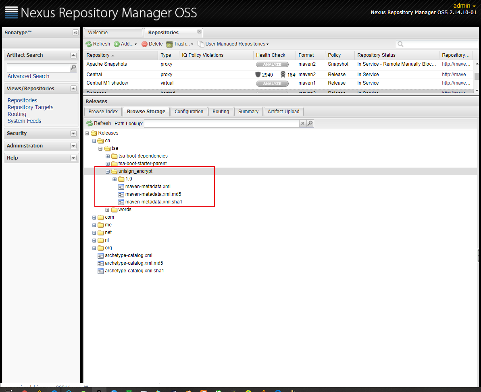Viewport: 481px width, 392px height.
Task: Open the User Managed Repositories menu
Action: [x=233, y=44]
